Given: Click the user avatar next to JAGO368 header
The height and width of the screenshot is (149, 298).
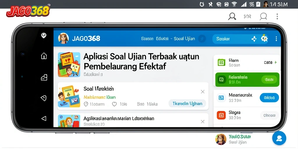Looking at the screenshot, I should [63, 38].
